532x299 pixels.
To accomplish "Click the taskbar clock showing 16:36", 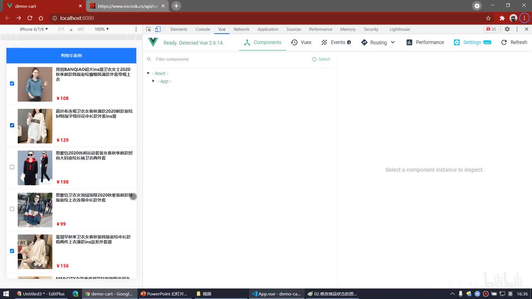I will point(522,294).
